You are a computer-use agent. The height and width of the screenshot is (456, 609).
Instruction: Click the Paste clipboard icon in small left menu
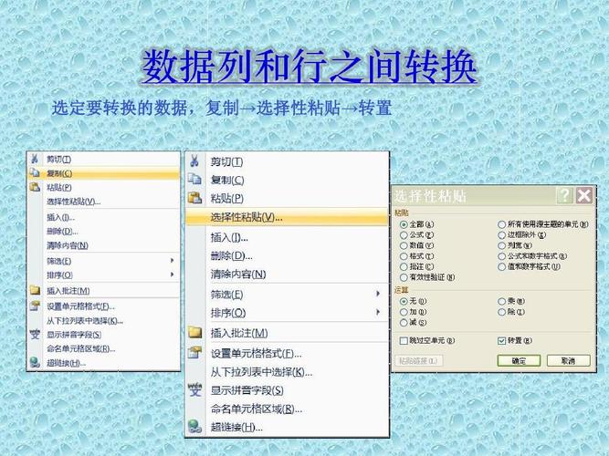tap(35, 187)
